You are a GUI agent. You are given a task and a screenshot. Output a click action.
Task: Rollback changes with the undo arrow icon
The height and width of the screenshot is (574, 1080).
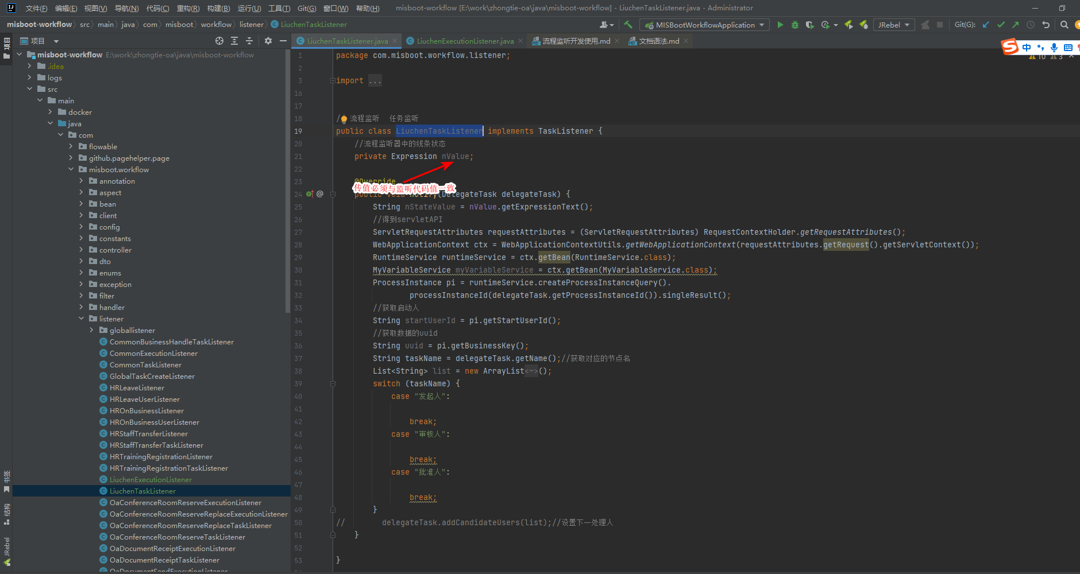tap(1046, 25)
